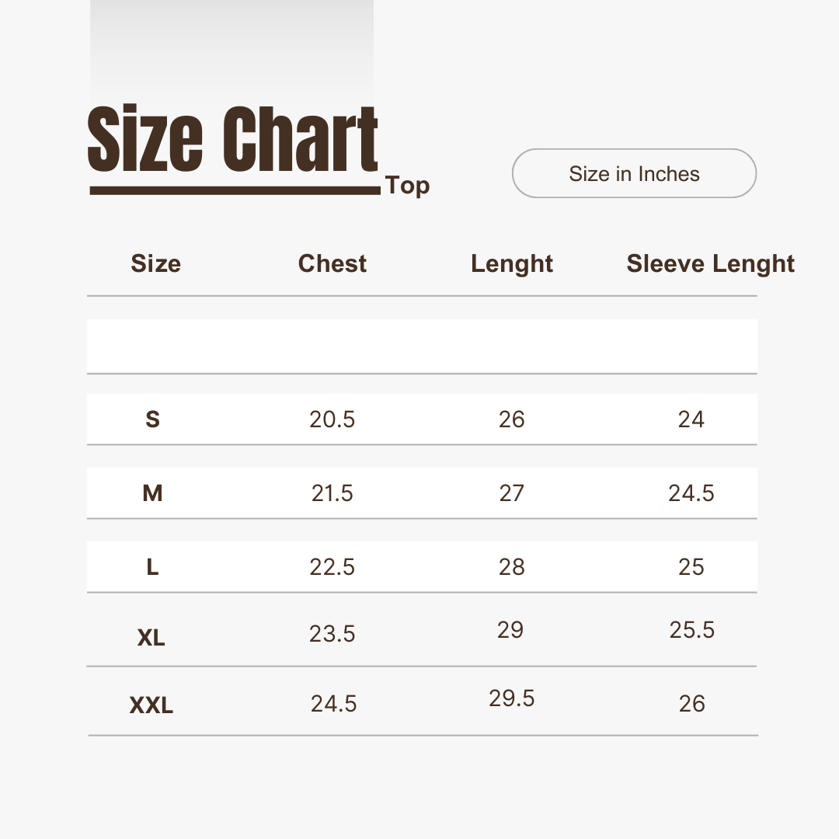Click the Lenght column header
Screen dimensions: 839x839
pyautogui.click(x=511, y=263)
